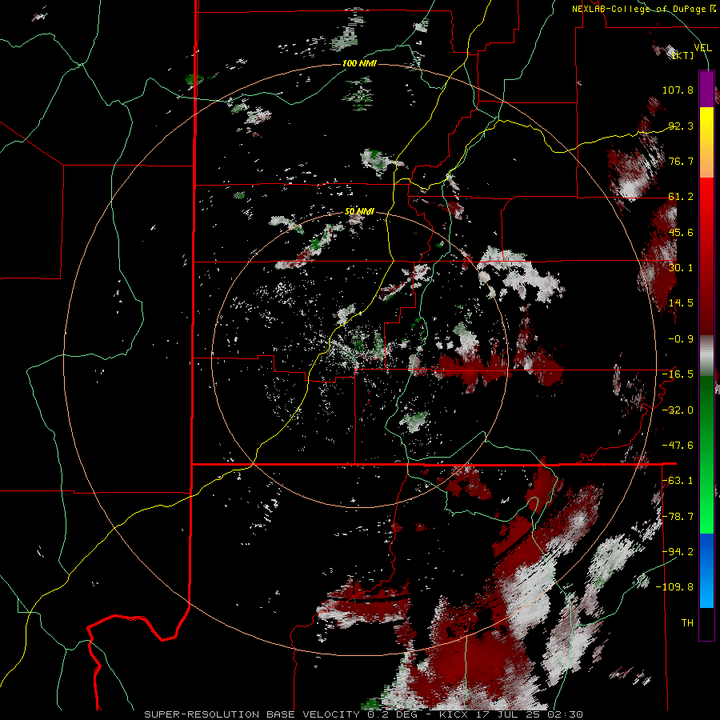Screen dimensions: 720x720
Task: Click the -78.7 velocity scale value
Action: (678, 516)
